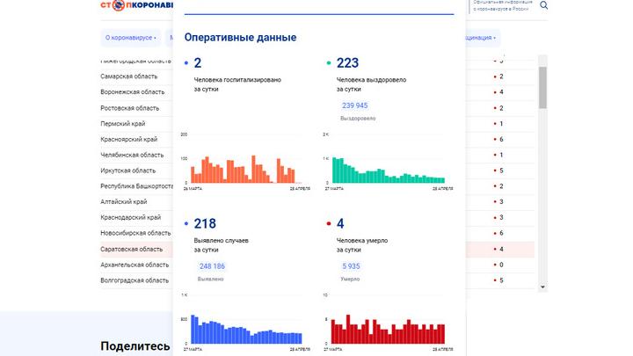Click the red deaths bar chart
Viewport: 633px width, 356px height.
coord(388,330)
